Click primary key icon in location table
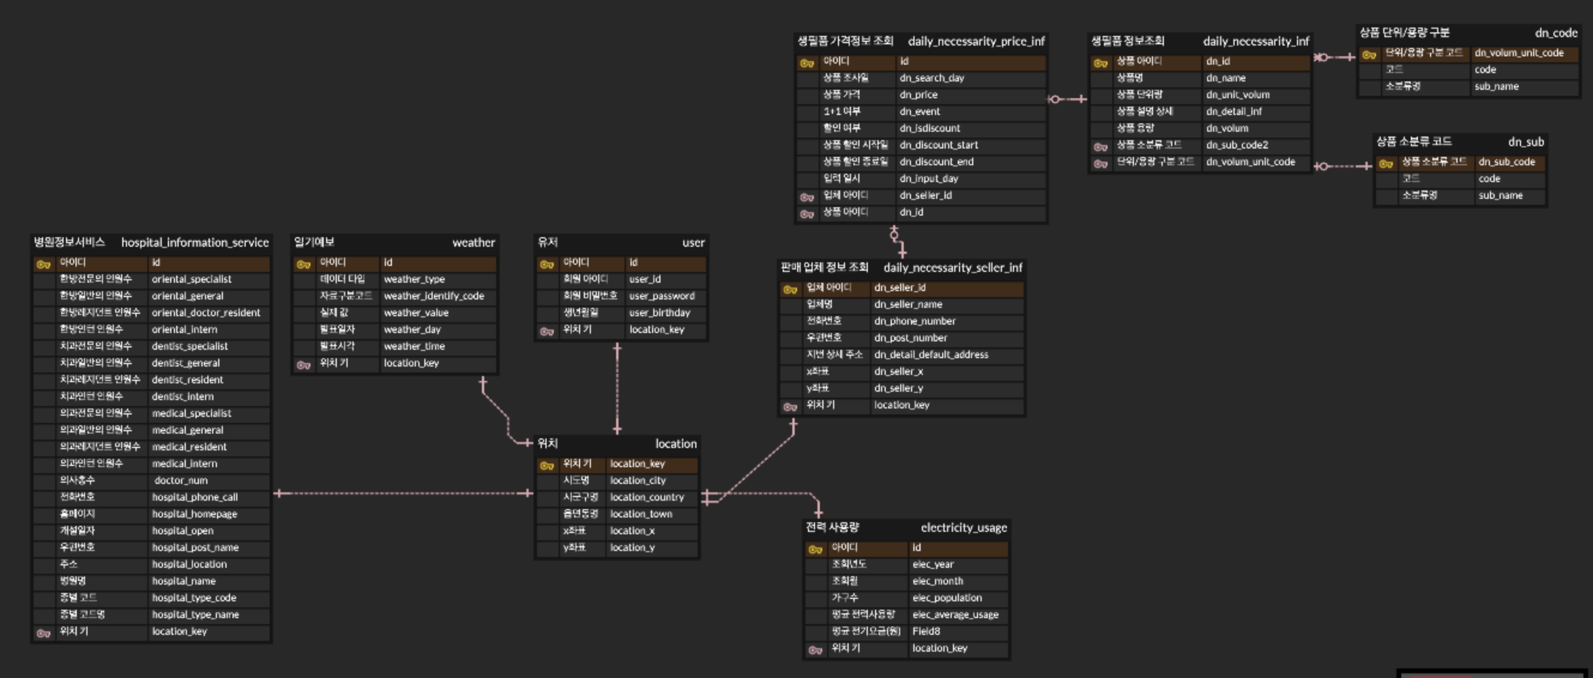1593x678 pixels. tap(547, 465)
